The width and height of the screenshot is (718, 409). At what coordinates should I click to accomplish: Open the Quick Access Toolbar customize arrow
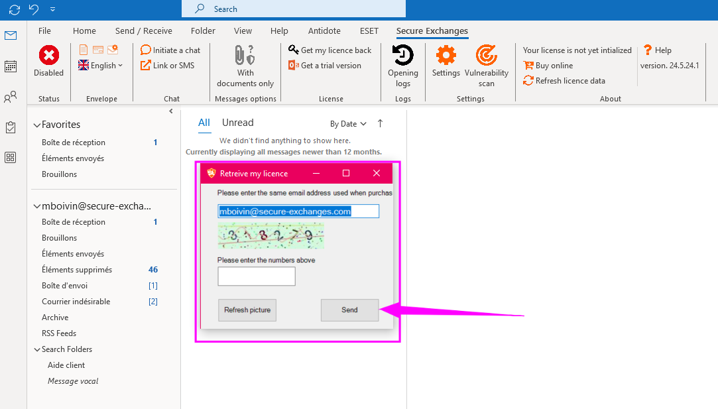coord(52,9)
